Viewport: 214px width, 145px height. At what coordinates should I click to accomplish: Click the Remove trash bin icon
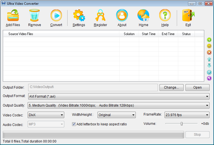(34, 15)
